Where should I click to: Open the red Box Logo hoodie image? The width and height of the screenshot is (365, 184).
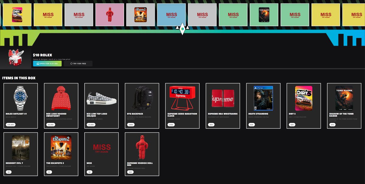tap(61, 98)
